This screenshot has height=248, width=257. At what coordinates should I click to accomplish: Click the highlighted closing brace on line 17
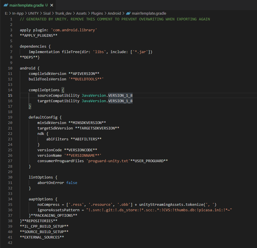click(30, 106)
